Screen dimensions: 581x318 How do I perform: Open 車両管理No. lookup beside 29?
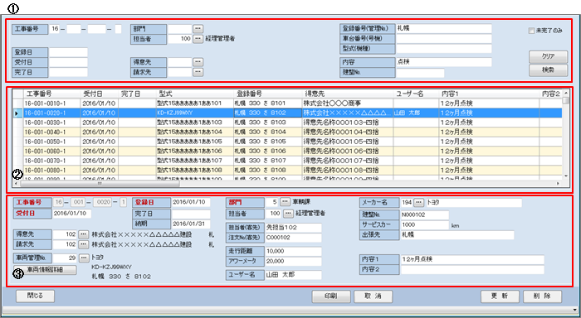[84, 258]
